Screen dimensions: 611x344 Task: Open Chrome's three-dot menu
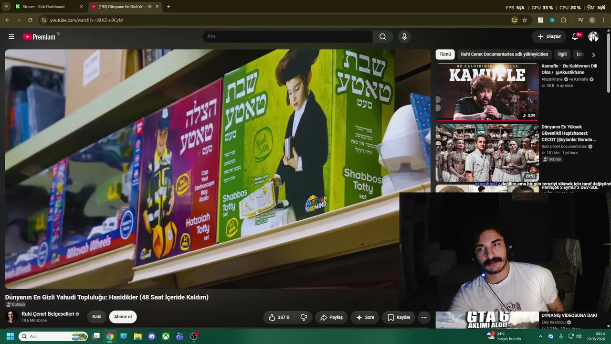click(x=604, y=20)
